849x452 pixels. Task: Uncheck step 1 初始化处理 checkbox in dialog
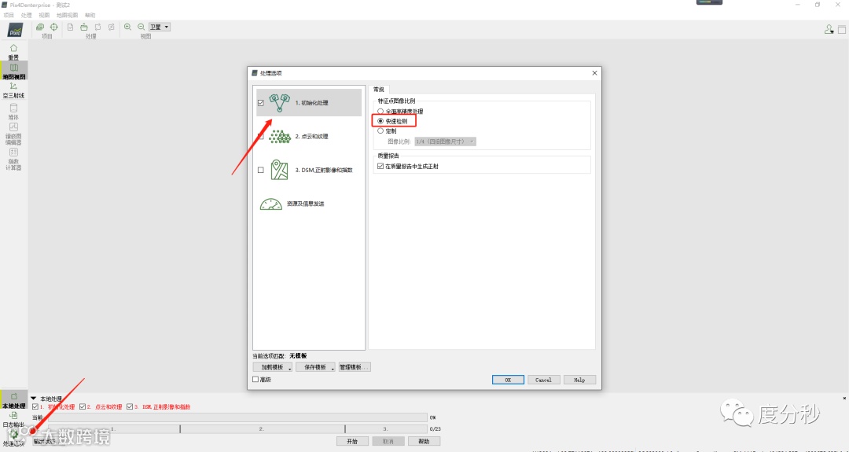coord(261,103)
